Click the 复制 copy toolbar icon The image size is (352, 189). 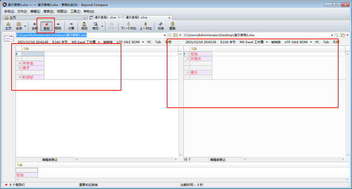[111, 26]
